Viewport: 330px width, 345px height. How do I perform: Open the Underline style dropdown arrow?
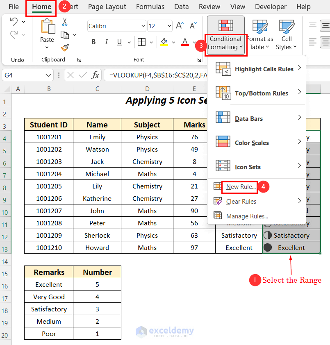(x=129, y=42)
